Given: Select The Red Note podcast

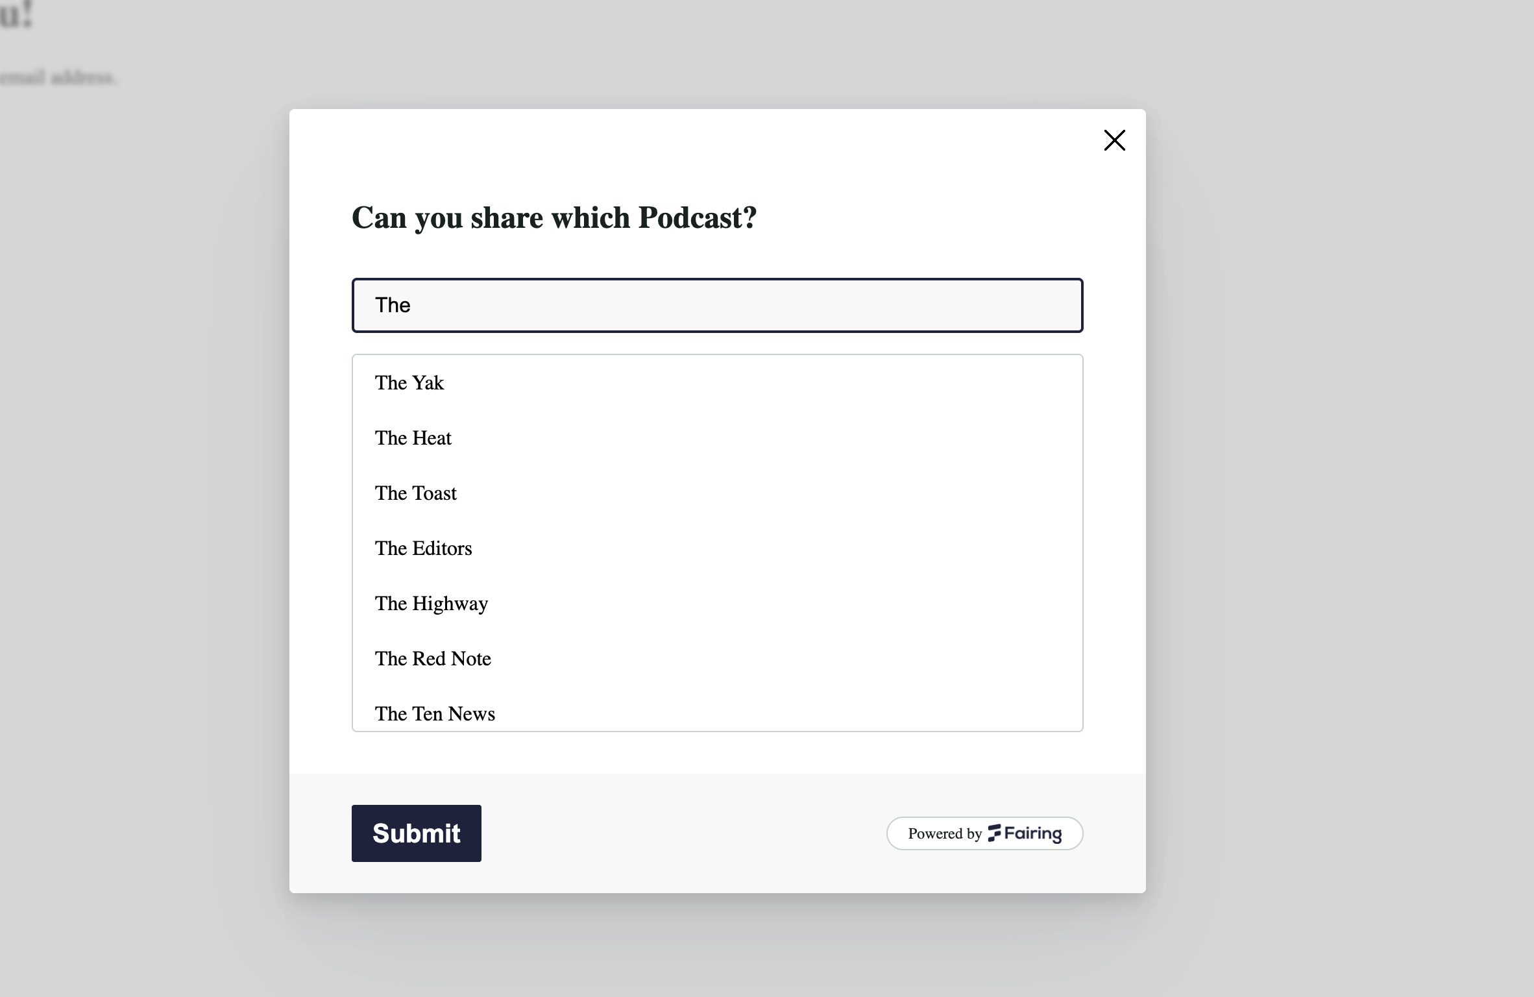Looking at the screenshot, I should [717, 659].
